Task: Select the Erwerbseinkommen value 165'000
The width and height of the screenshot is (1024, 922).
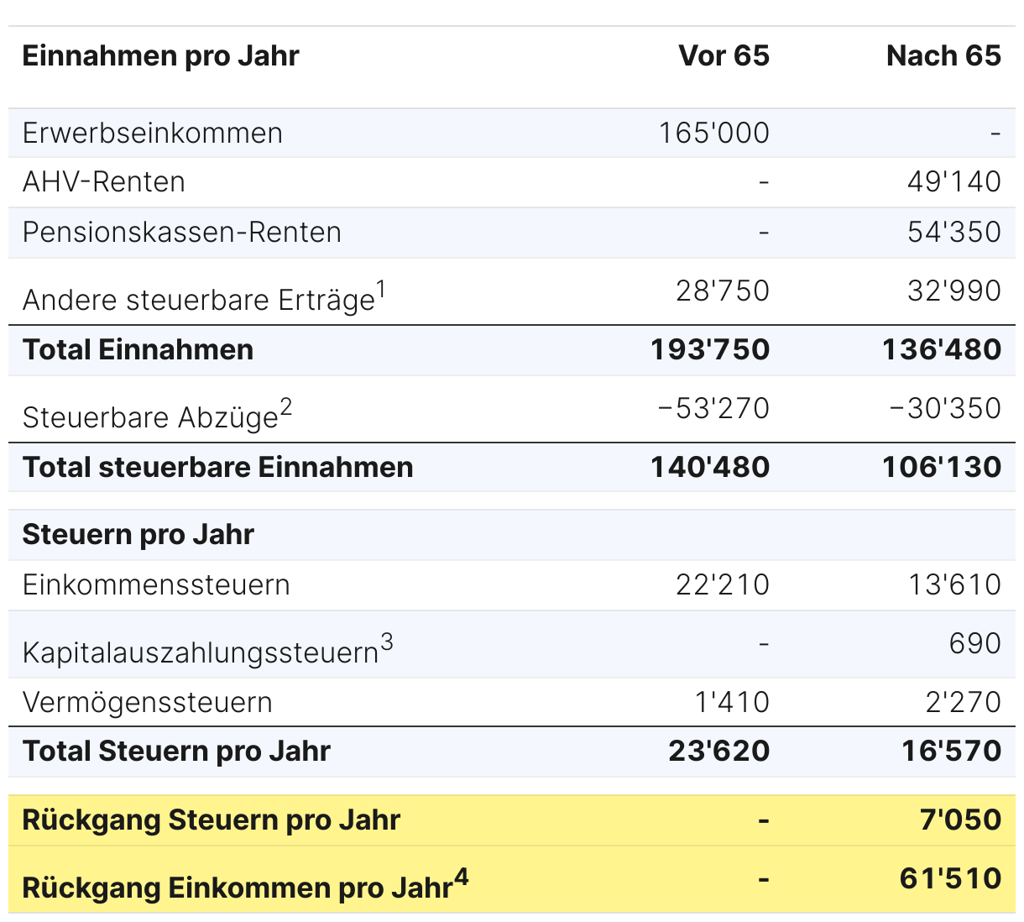Action: tap(713, 133)
